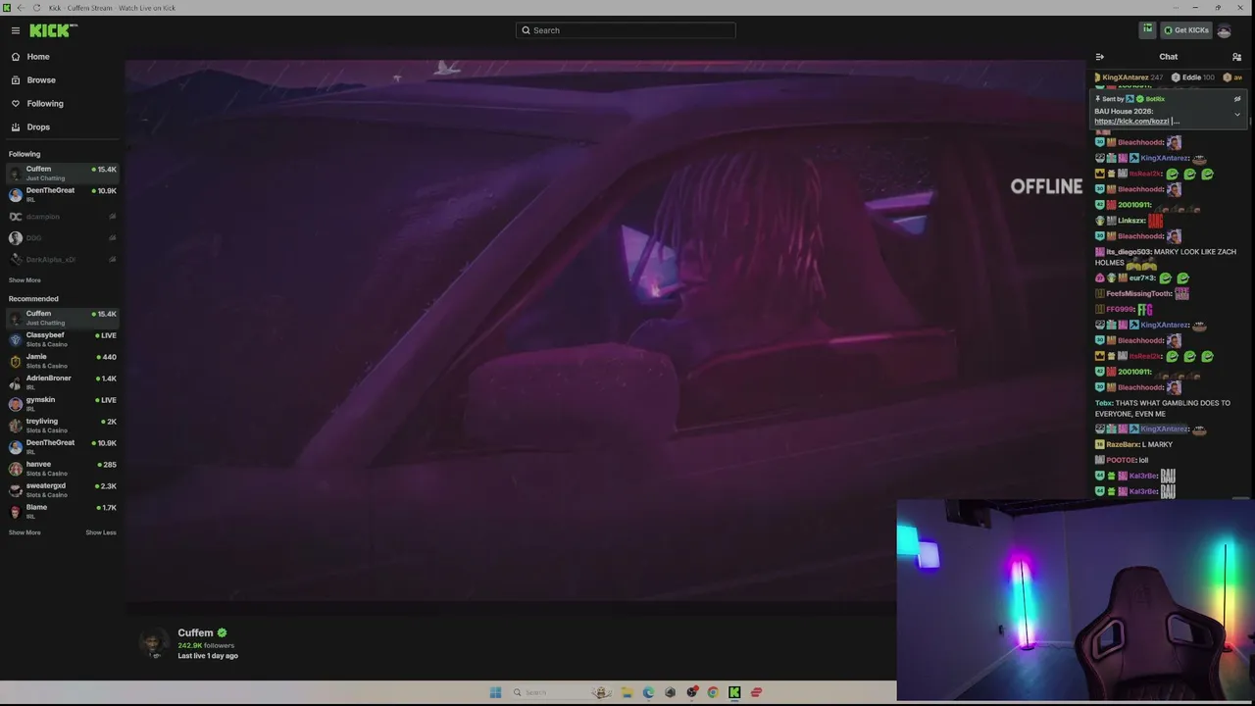Click FeefsMissingTooth username in chat
This screenshot has width=1255, height=706.
coord(1138,294)
